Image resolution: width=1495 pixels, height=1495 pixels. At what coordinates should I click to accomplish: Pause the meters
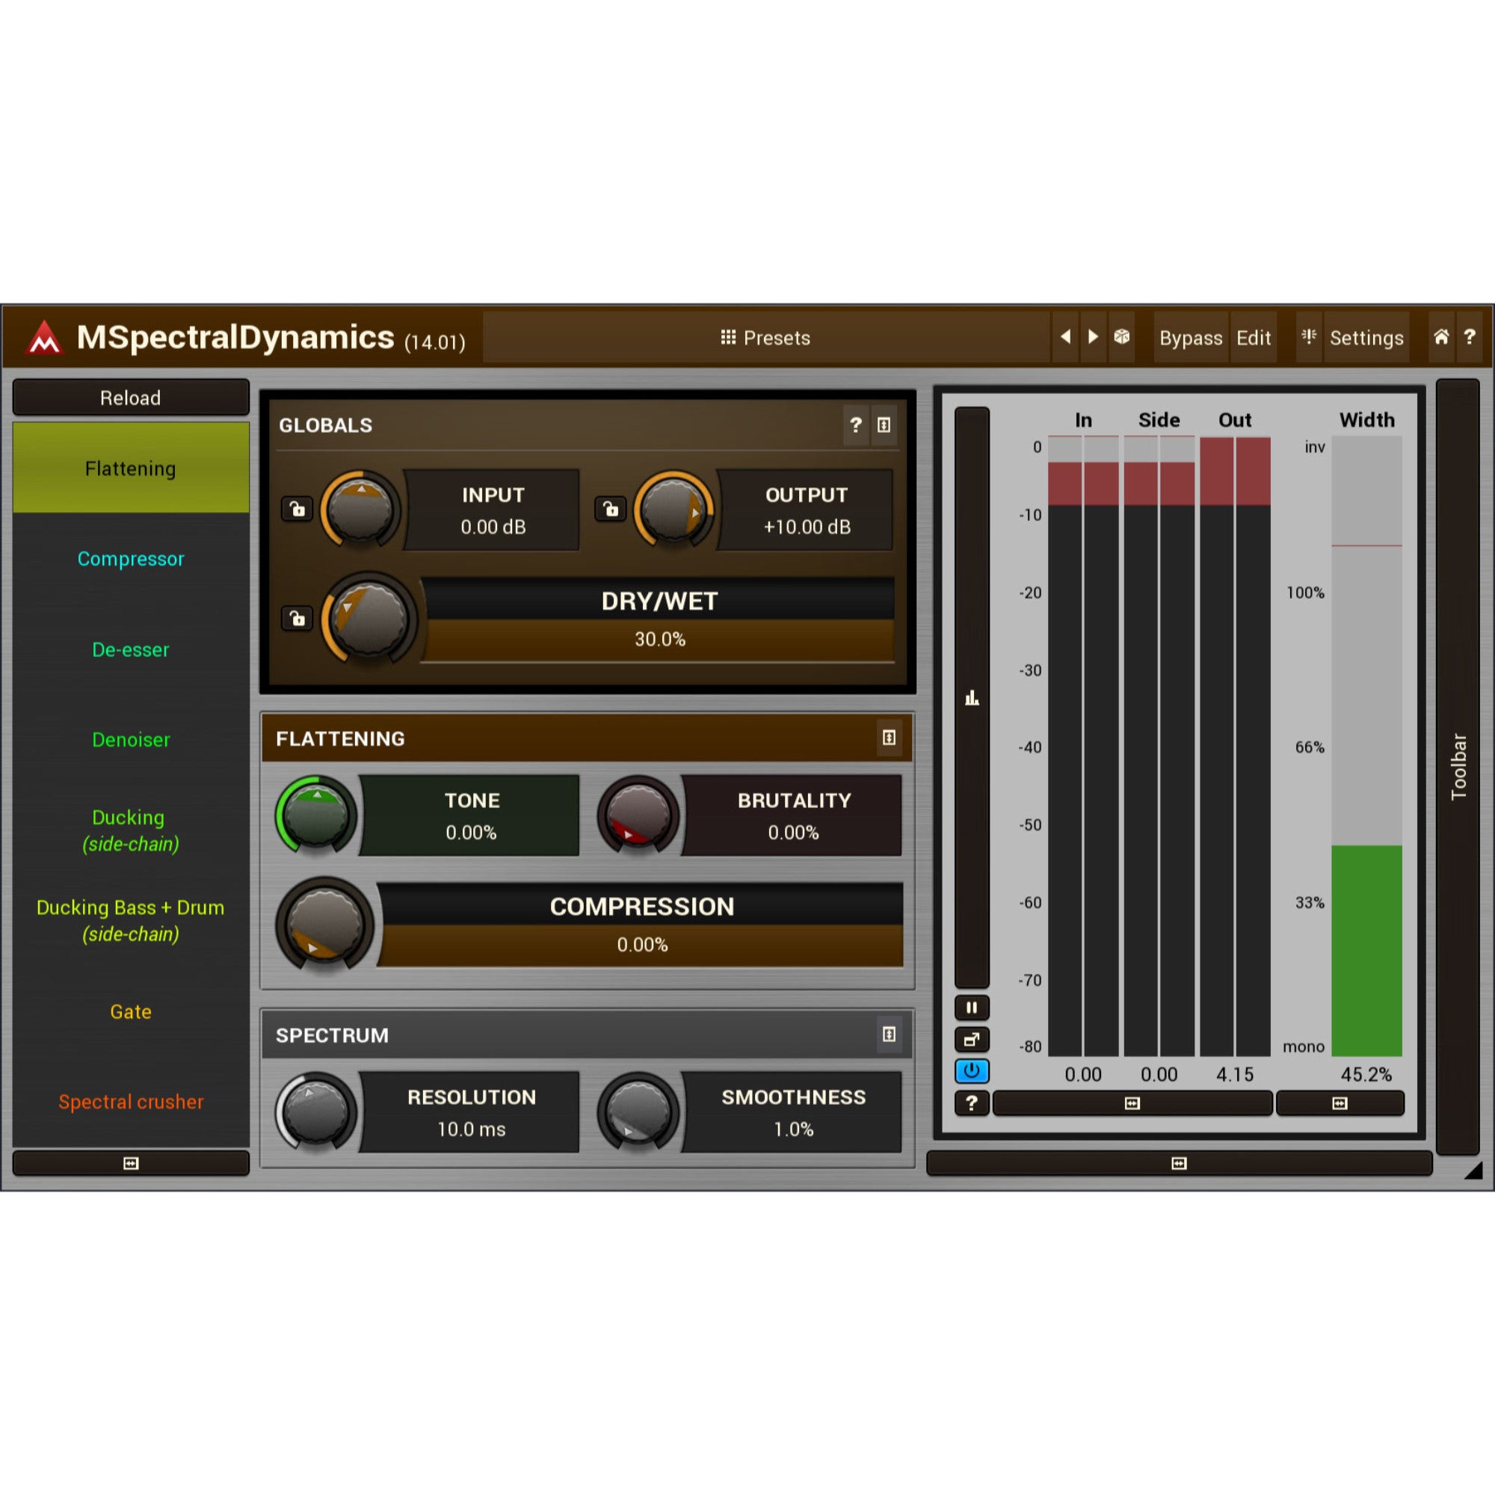tap(972, 1008)
